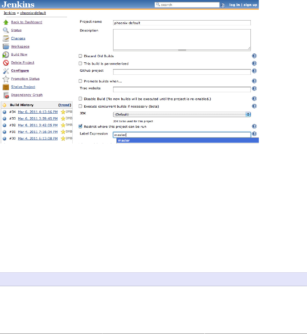Click the Status magnifier icon
307x334 pixels.
tap(6, 30)
